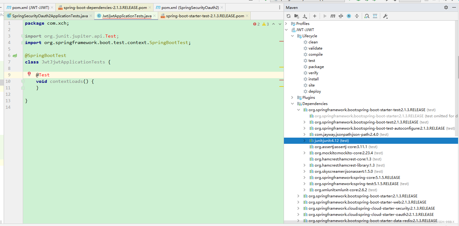Expand spring-boot-starter-web:2.1.3.RELEASE dependency
Screen dimensions: 459x226
tap(298, 202)
